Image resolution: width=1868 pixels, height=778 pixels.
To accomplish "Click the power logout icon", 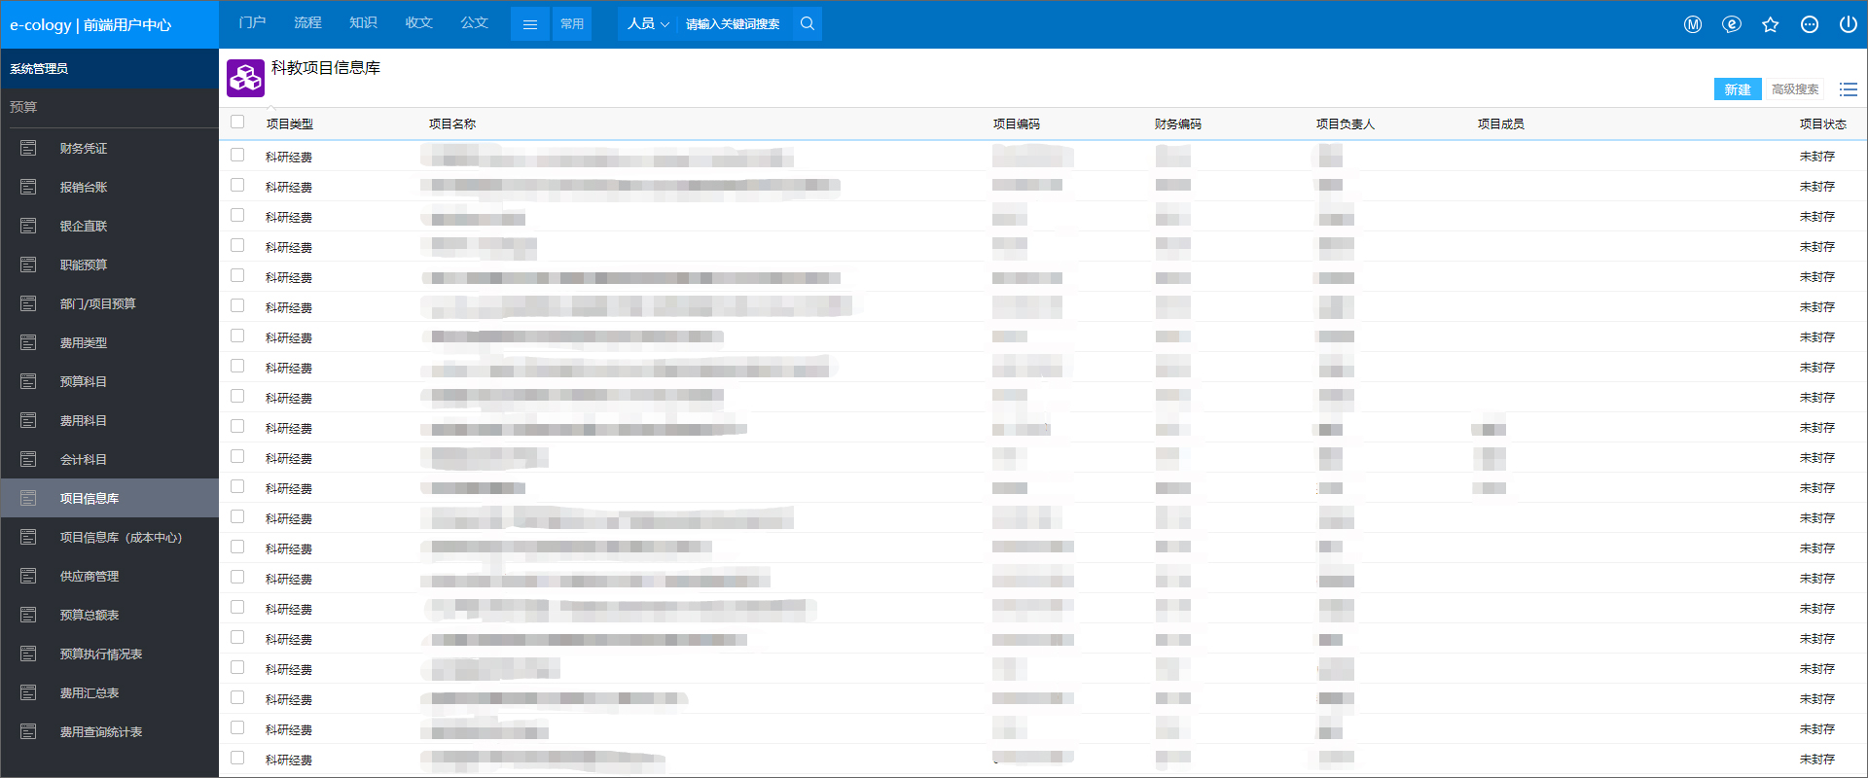I will [1848, 24].
